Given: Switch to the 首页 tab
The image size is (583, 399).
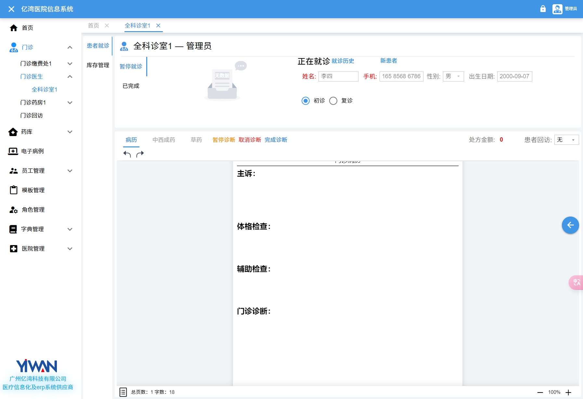Looking at the screenshot, I should 94,25.
